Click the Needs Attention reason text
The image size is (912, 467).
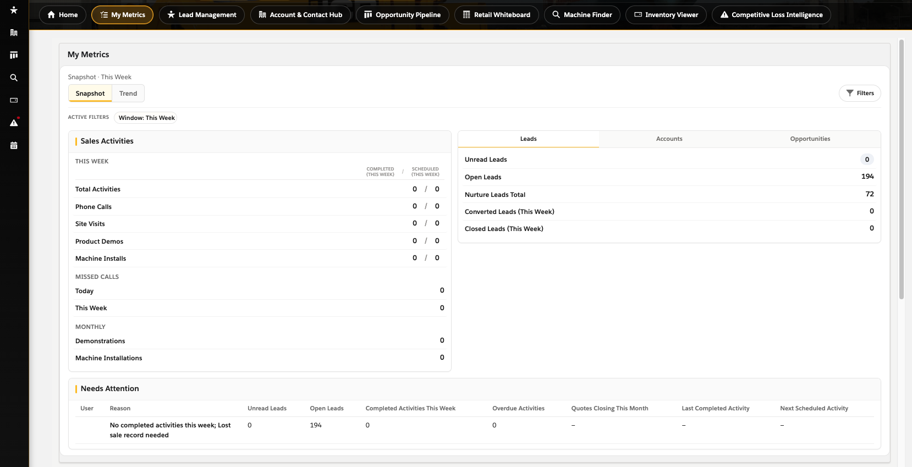pyautogui.click(x=170, y=430)
